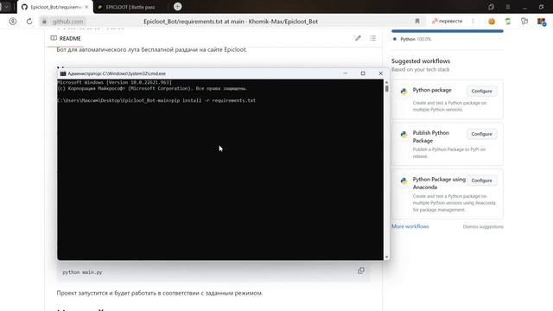Open the colorful profile icon at toolbar end
The image size is (553, 311).
point(542,22)
